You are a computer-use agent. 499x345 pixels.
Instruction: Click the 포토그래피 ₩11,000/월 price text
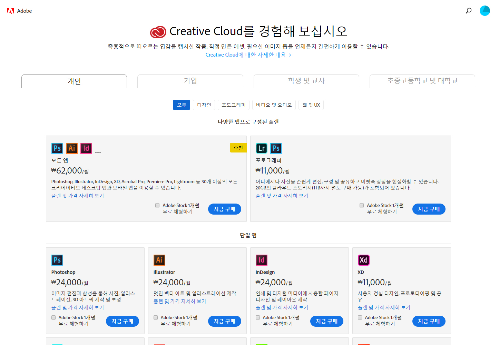(273, 171)
